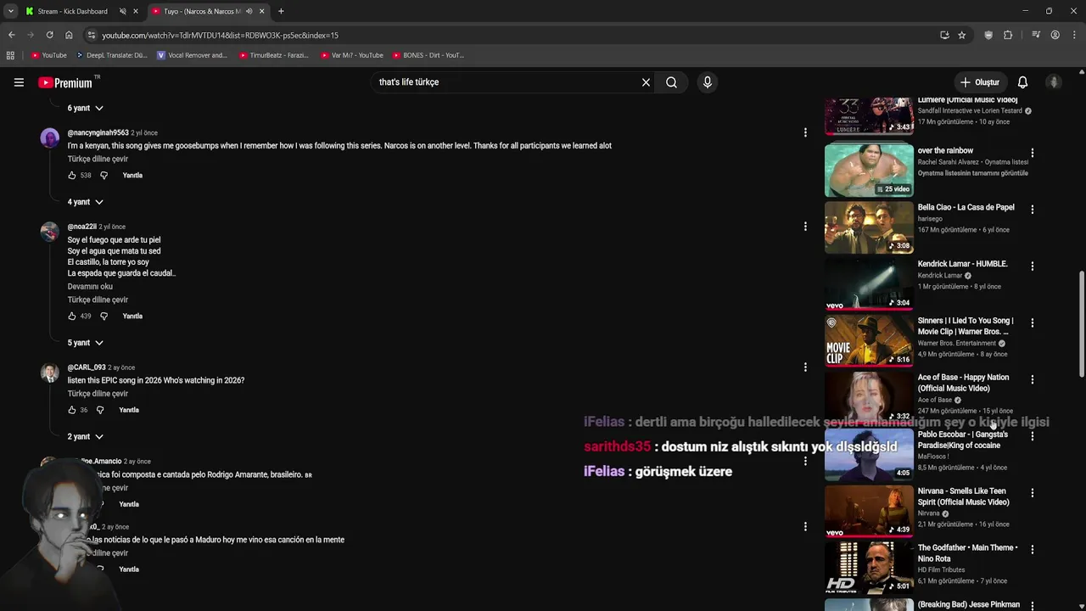Expand the 4 yanıt replies
1086x611 pixels.
86,202
